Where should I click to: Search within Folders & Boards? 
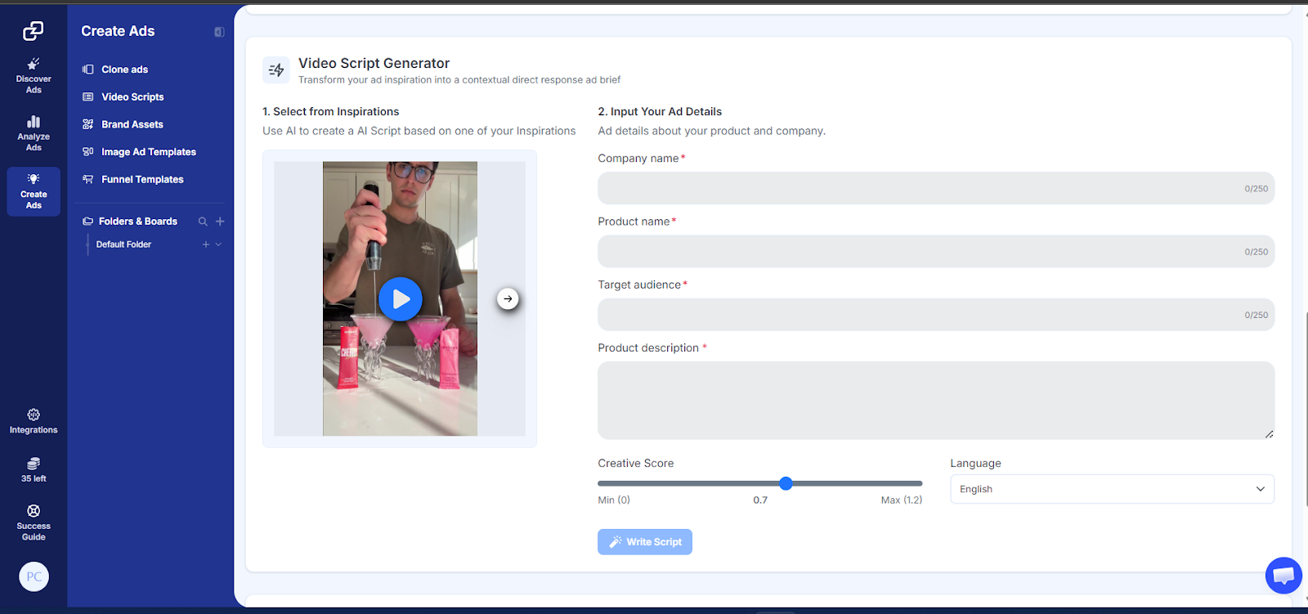[203, 222]
